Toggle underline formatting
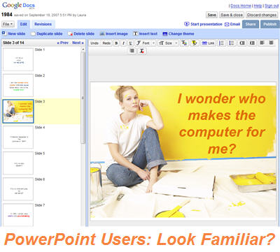 point(131,43)
